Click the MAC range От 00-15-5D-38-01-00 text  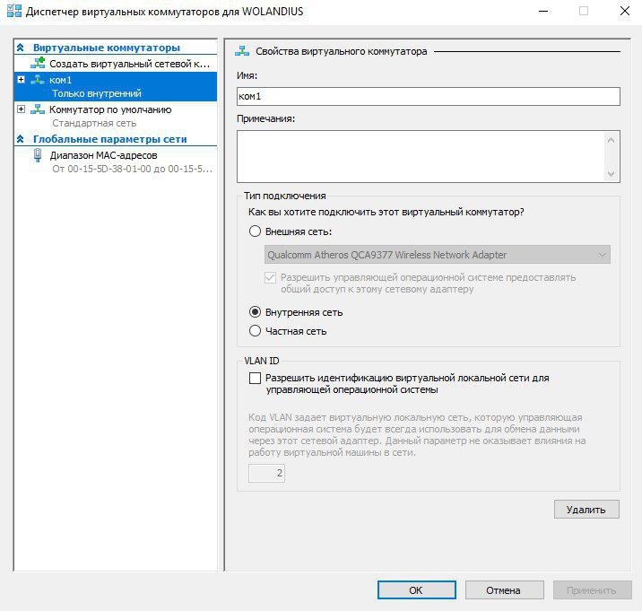[x=132, y=169]
